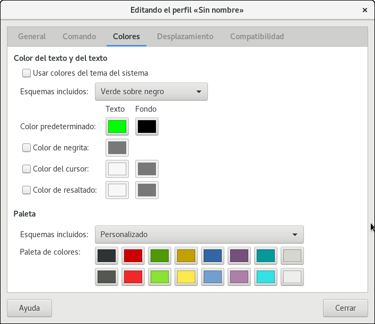This screenshot has width=375, height=324.
Task: Click the light green palette swatch
Action: pyautogui.click(x=159, y=277)
